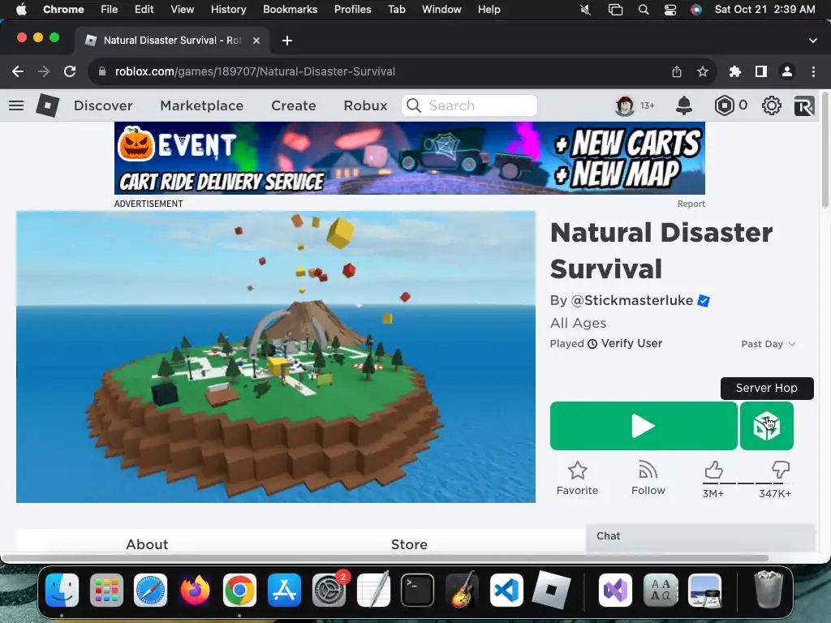Click the verified badge next to Stickmasterluke
831x623 pixels.
(704, 301)
